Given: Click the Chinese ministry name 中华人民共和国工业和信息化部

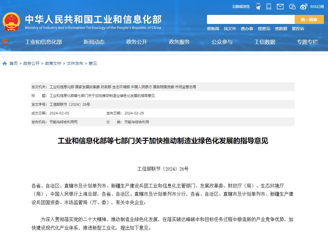Looking at the screenshot, I should pos(93,19).
